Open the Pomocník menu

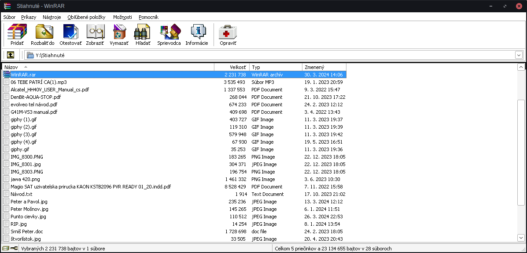point(148,17)
